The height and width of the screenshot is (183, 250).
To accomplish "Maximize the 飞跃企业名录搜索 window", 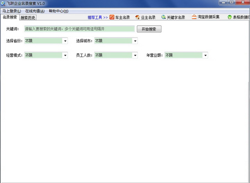I will click(232, 2).
